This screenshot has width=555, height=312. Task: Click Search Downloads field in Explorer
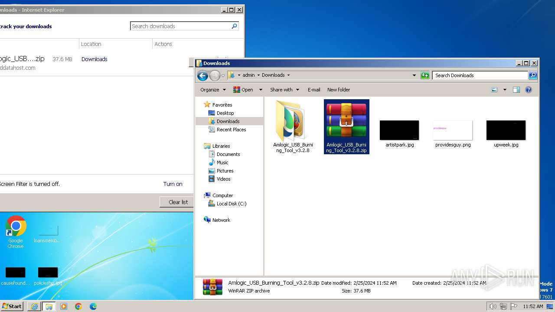pos(480,75)
